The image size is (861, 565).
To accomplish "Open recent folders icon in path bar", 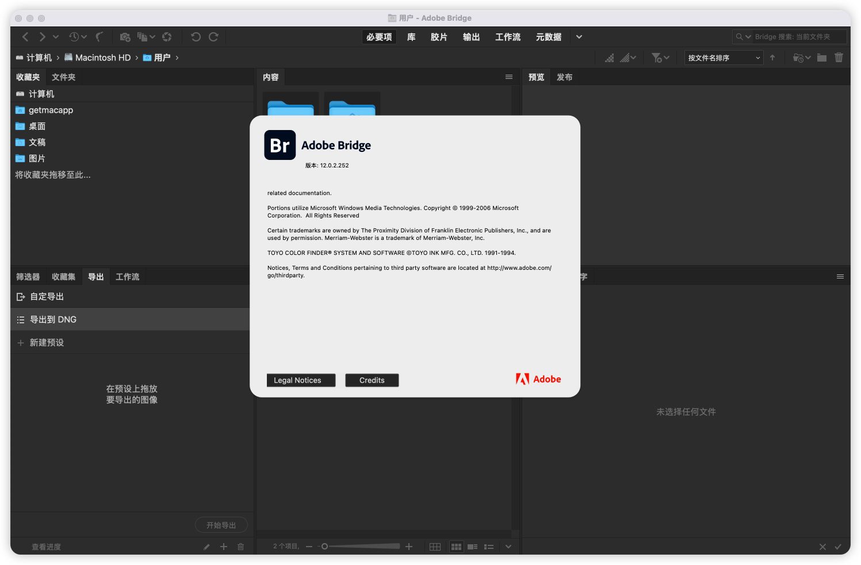I will 802,58.
